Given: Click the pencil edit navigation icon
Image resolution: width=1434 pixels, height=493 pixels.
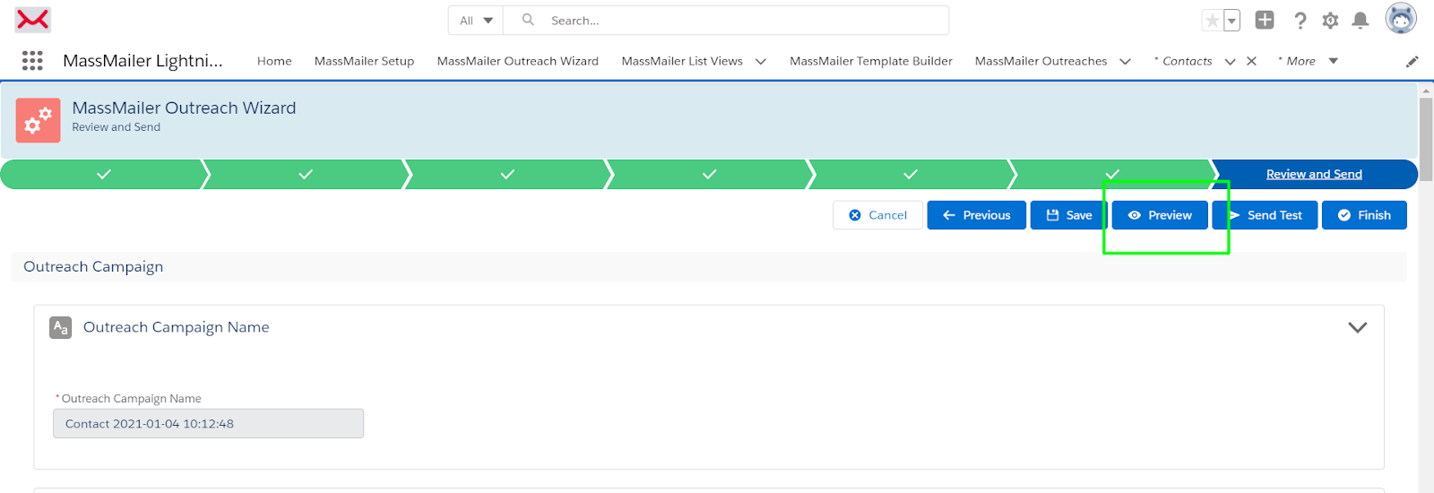Looking at the screenshot, I should [1412, 61].
